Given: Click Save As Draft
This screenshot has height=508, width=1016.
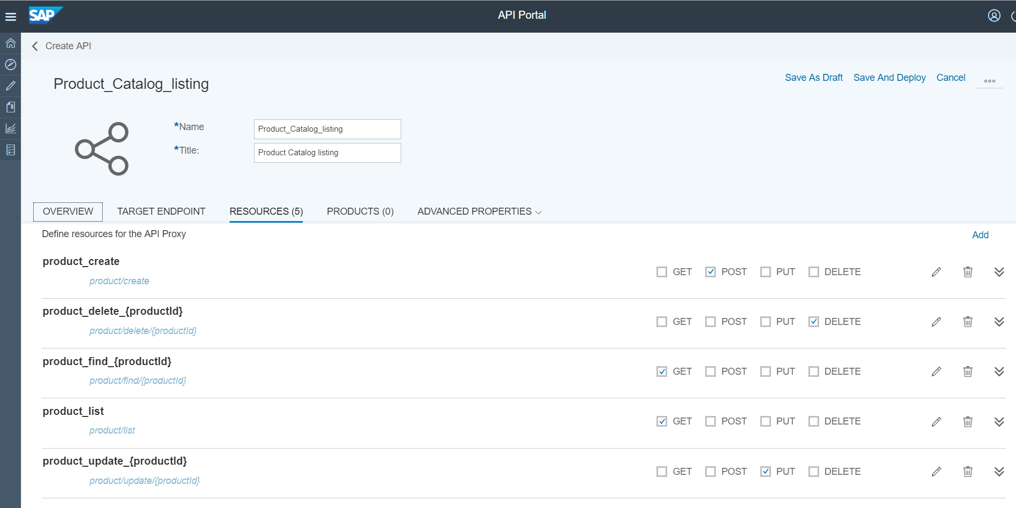Looking at the screenshot, I should (x=813, y=78).
